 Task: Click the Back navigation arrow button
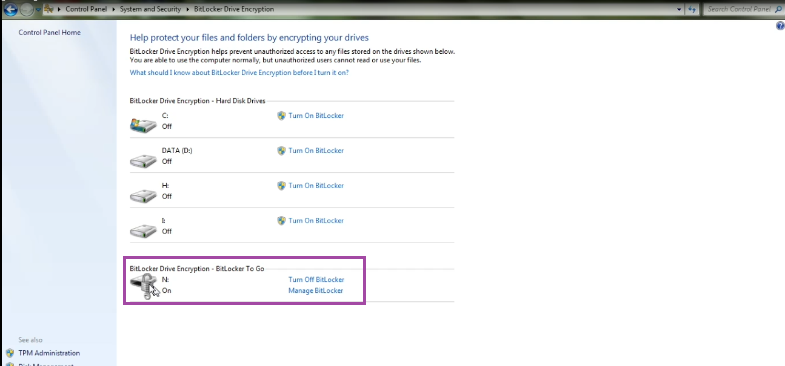pyautogui.click(x=10, y=9)
